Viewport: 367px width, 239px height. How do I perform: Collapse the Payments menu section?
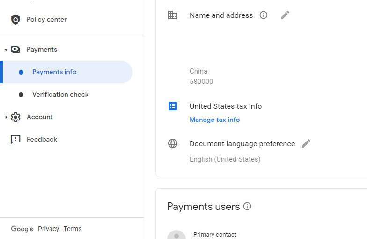coord(6,50)
